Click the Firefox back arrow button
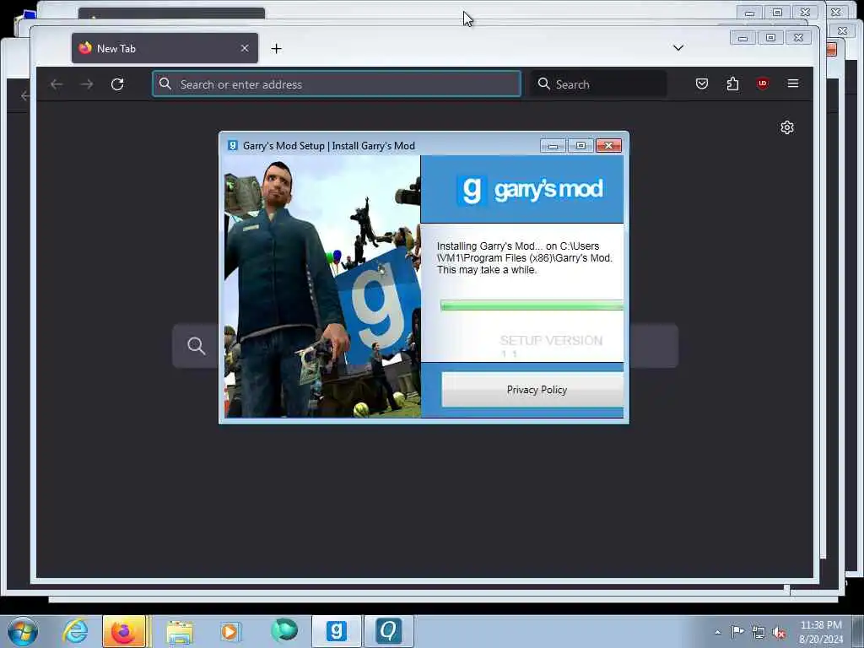 point(57,84)
